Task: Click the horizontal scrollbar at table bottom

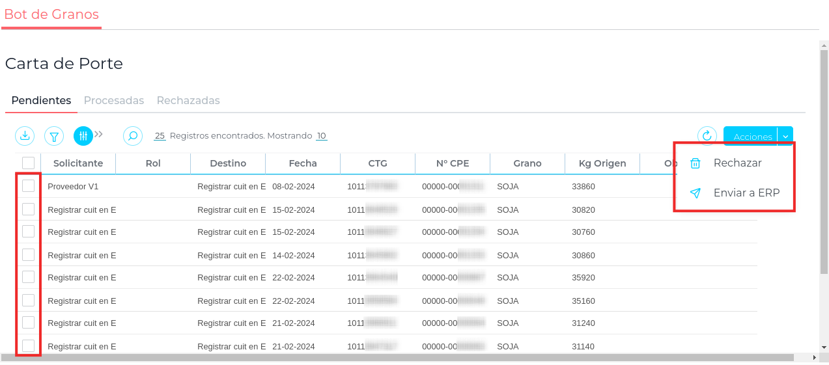Action: click(397, 358)
